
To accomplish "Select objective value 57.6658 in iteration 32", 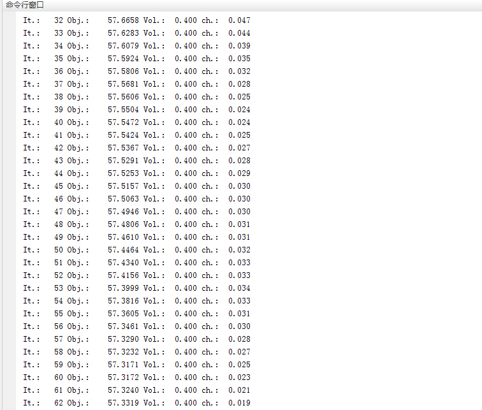I will 123,20.
